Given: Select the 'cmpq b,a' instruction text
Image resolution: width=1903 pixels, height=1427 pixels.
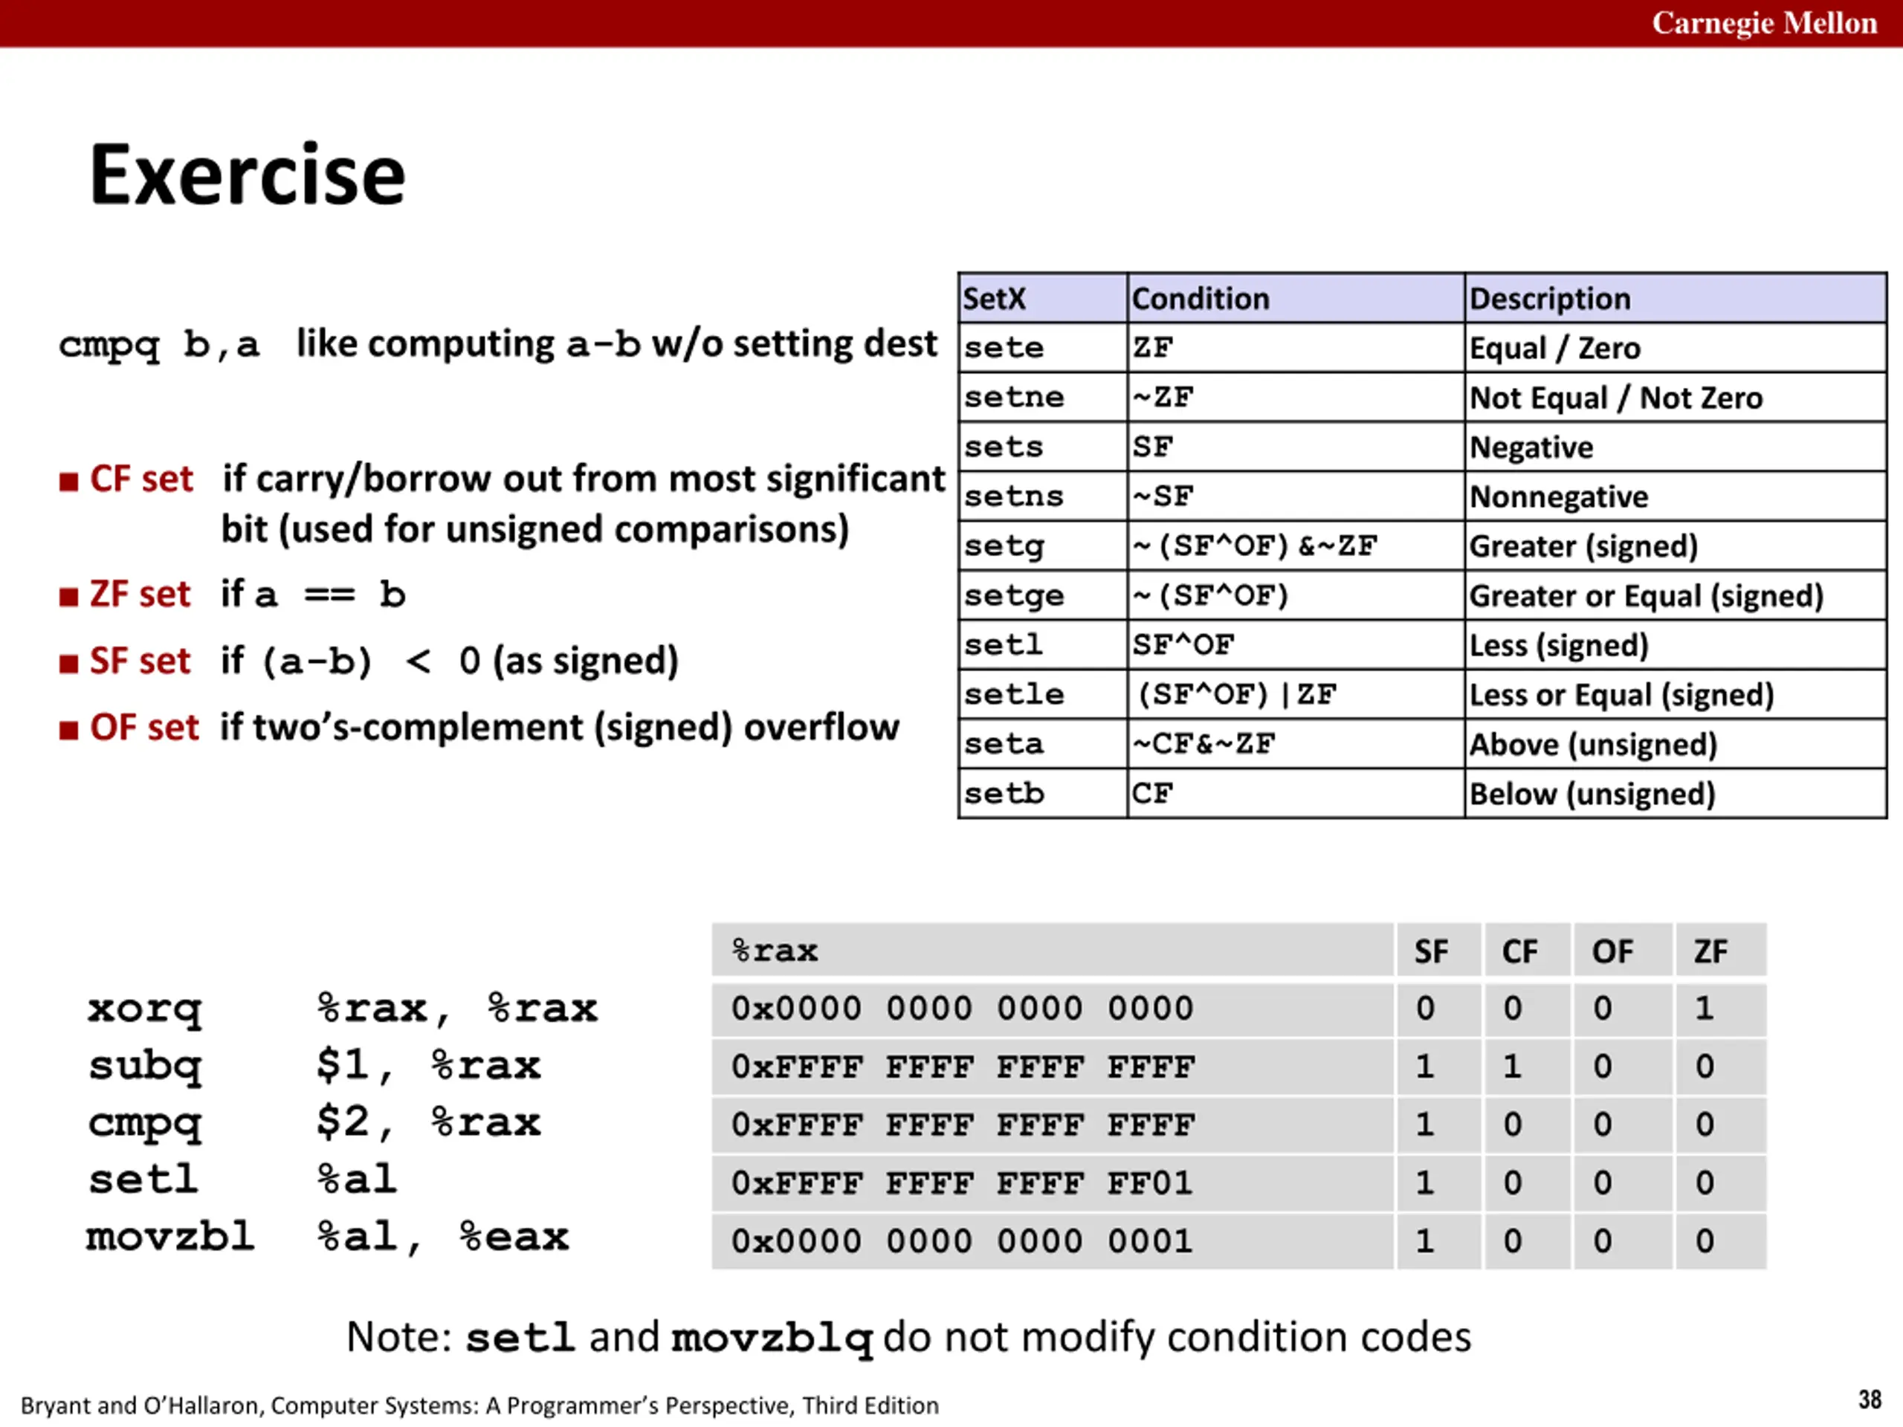Looking at the screenshot, I should click(158, 345).
